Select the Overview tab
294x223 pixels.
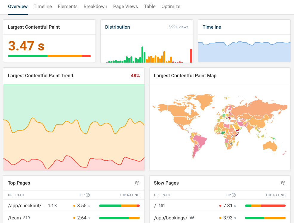(x=18, y=6)
